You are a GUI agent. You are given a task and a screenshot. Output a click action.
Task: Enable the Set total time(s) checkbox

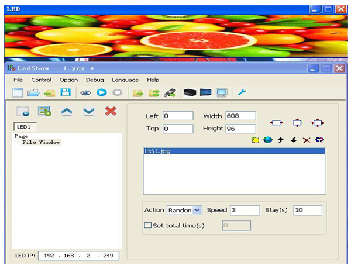[x=148, y=226]
